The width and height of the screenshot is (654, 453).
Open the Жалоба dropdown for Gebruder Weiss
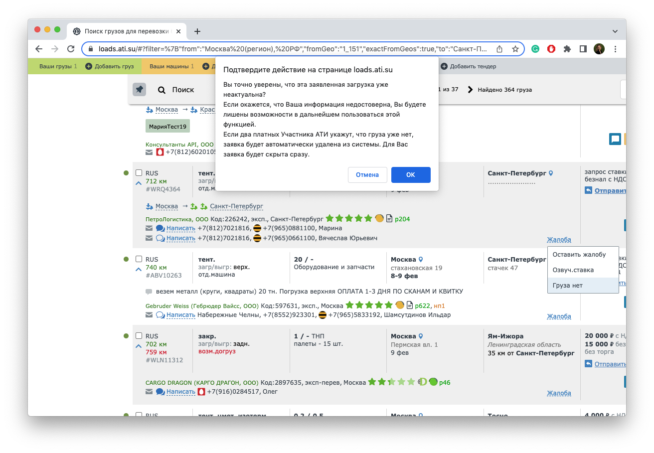[559, 316]
